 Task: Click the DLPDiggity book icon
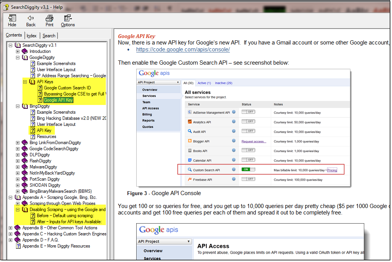[x=25, y=155]
